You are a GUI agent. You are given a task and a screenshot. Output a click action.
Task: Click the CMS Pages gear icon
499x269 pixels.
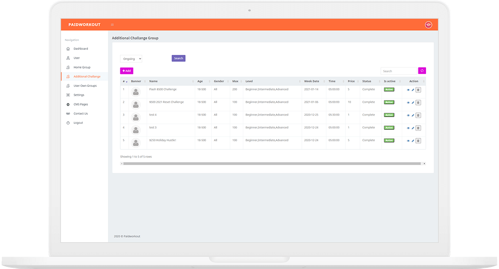pyautogui.click(x=68, y=104)
